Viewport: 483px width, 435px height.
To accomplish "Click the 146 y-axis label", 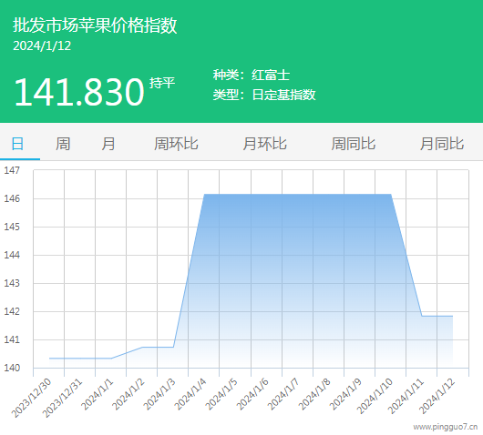I will point(12,198).
